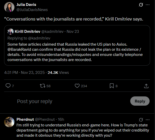Open Pherdnut's avatar image

tap(9, 122)
